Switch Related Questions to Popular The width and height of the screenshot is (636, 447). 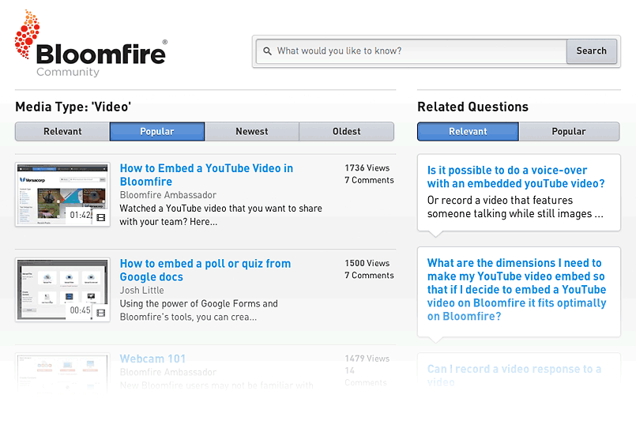coord(569,132)
